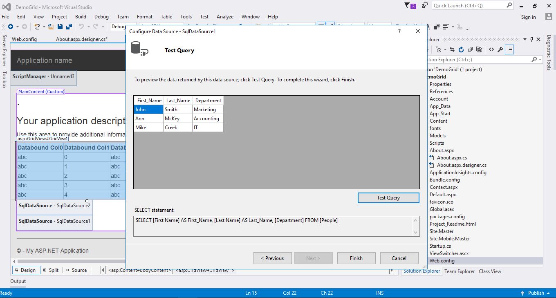Select the Accounting cell in results grid
This screenshot has width=556, height=298.
click(208, 119)
